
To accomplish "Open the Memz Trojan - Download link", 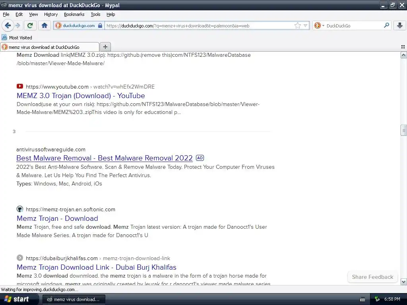I will tap(57, 218).
